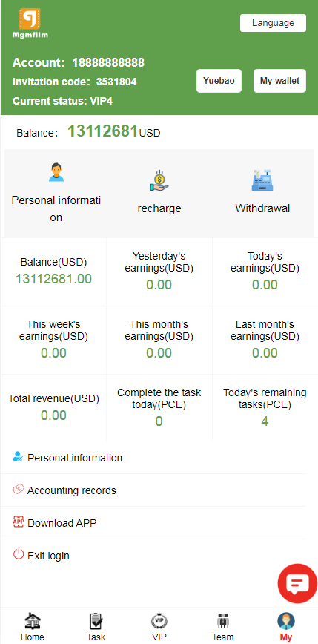This screenshot has height=644, width=318.
Task: Click the Exit login power icon
Action: (19, 554)
